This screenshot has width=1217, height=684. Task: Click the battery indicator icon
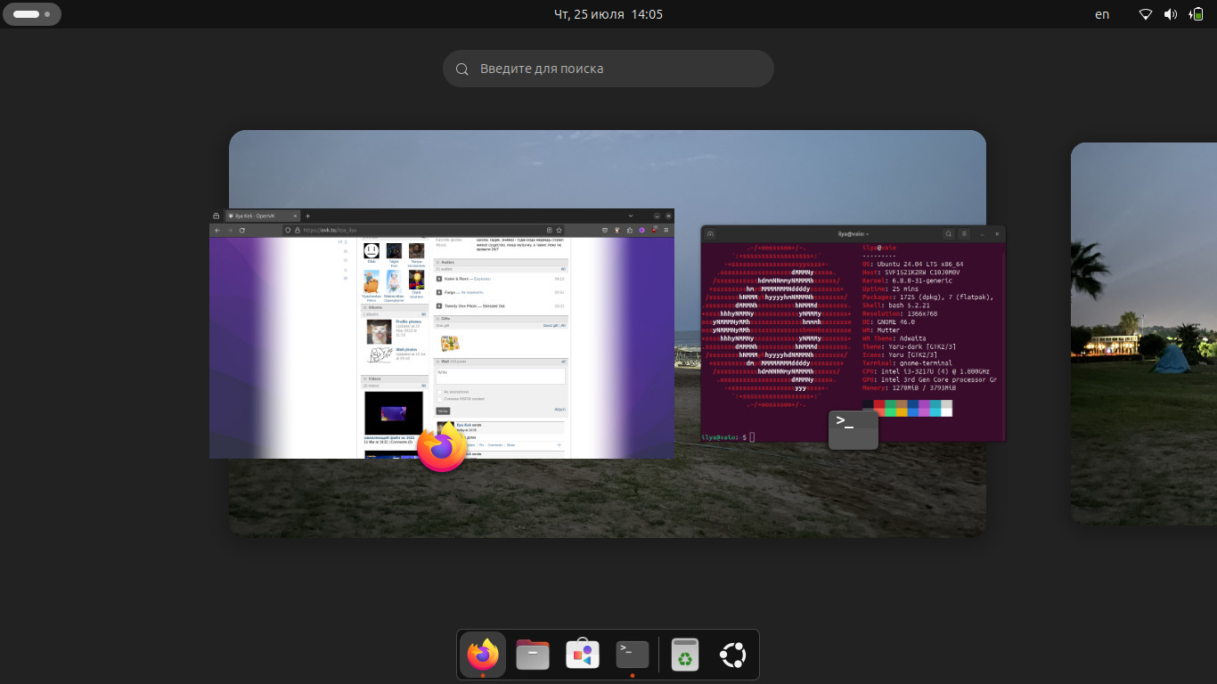tap(1196, 14)
